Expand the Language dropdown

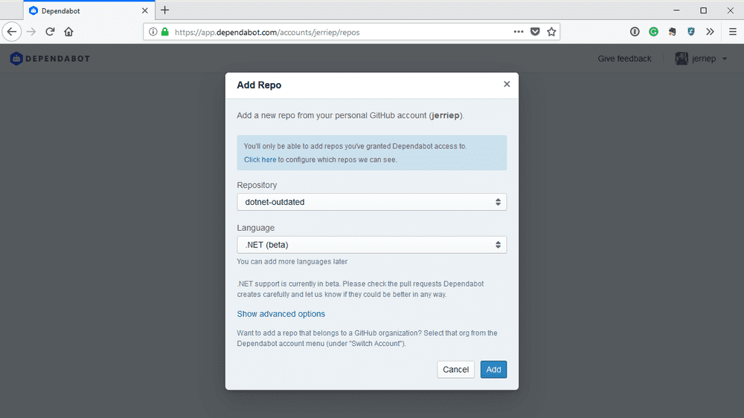tap(371, 245)
